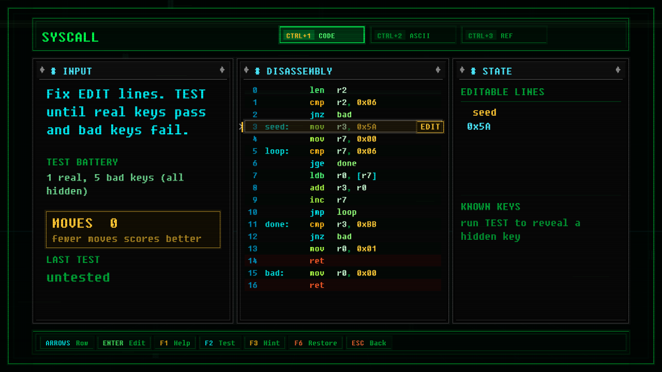This screenshot has width=662, height=372.
Task: Click the F6 Restore button
Action: (315, 343)
